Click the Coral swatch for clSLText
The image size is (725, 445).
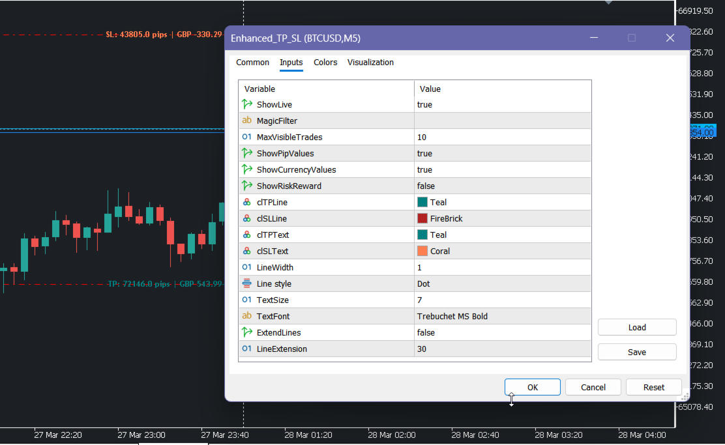click(422, 251)
